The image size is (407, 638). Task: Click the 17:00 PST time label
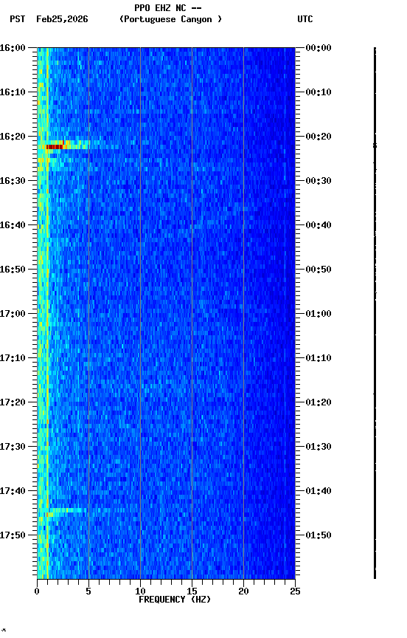coord(13,314)
